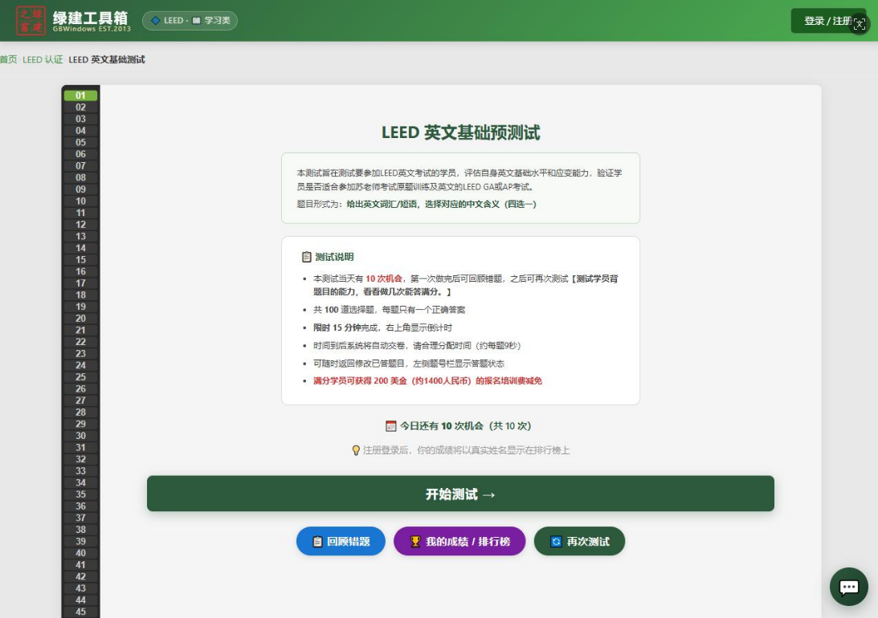
Task: Go to question 18 in sidebar
Action: tap(80, 295)
